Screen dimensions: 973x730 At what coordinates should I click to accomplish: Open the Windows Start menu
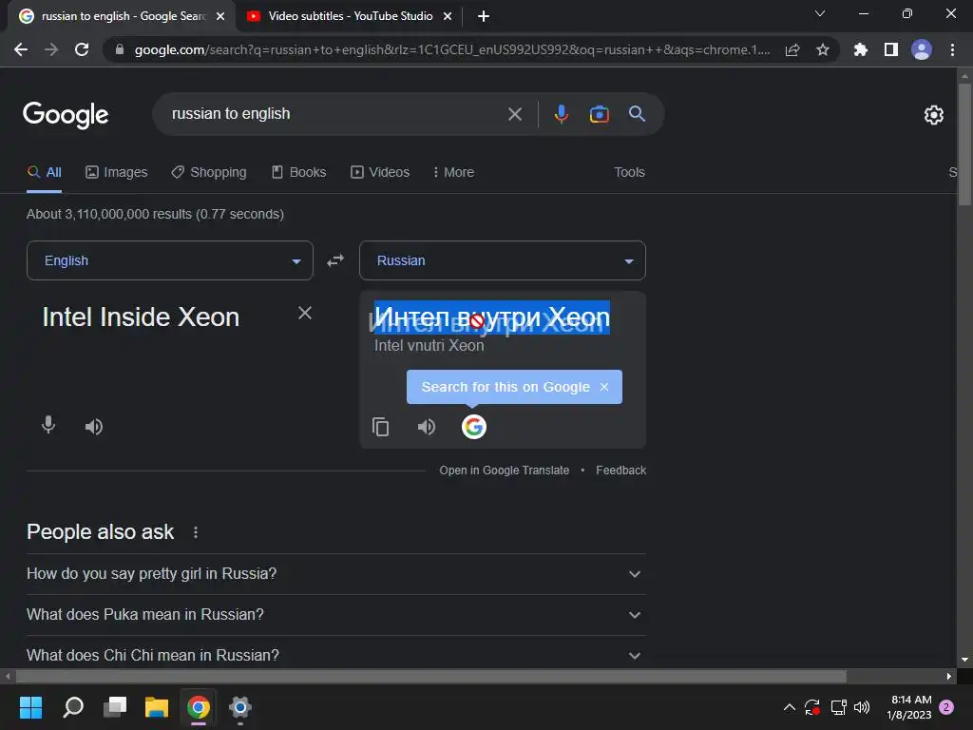click(30, 707)
